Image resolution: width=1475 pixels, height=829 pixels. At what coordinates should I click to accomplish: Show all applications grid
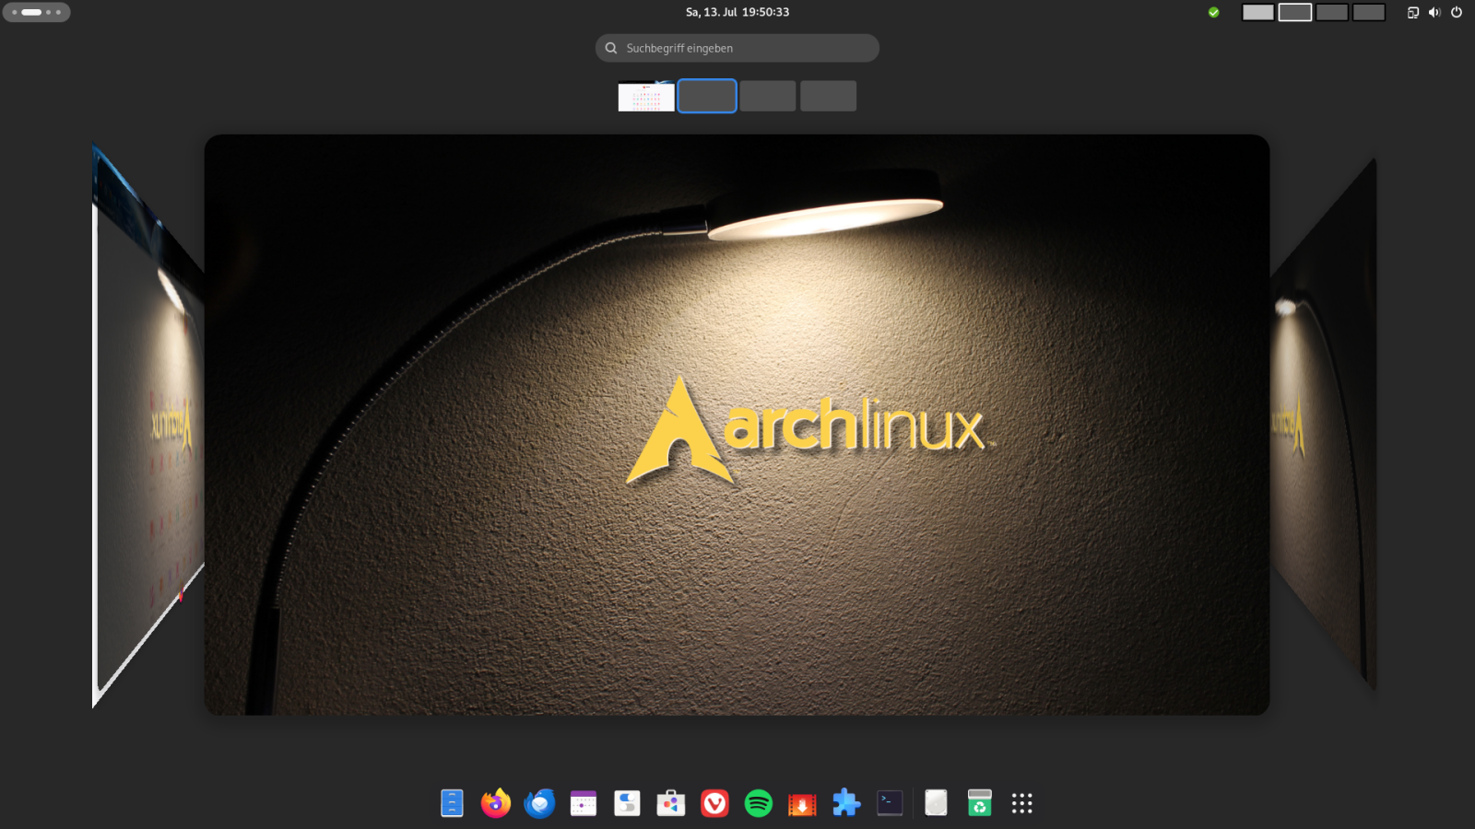point(1021,803)
